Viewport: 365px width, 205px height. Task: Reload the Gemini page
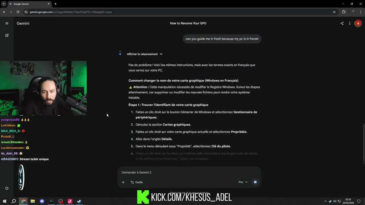coord(18,12)
